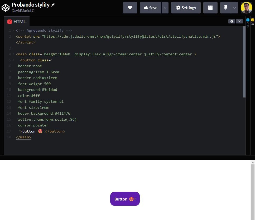The height and width of the screenshot is (220, 255).
Task: Open the collapsed JS editor panel
Action: (x=253, y=22)
